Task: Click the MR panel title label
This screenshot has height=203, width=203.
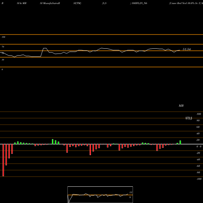Action: pos(181,106)
